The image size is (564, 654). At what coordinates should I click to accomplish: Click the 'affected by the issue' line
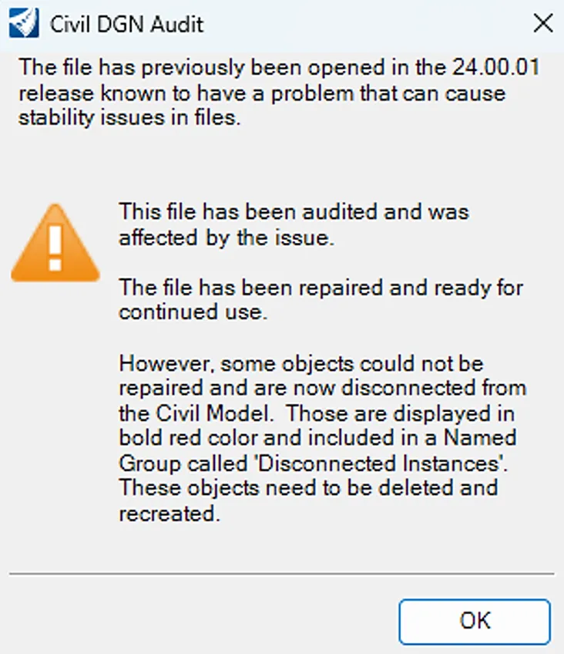pyautogui.click(x=226, y=237)
